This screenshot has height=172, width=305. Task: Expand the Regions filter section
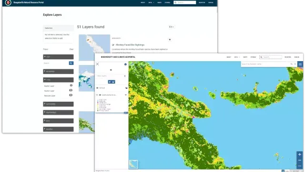pyautogui.click(x=58, y=129)
